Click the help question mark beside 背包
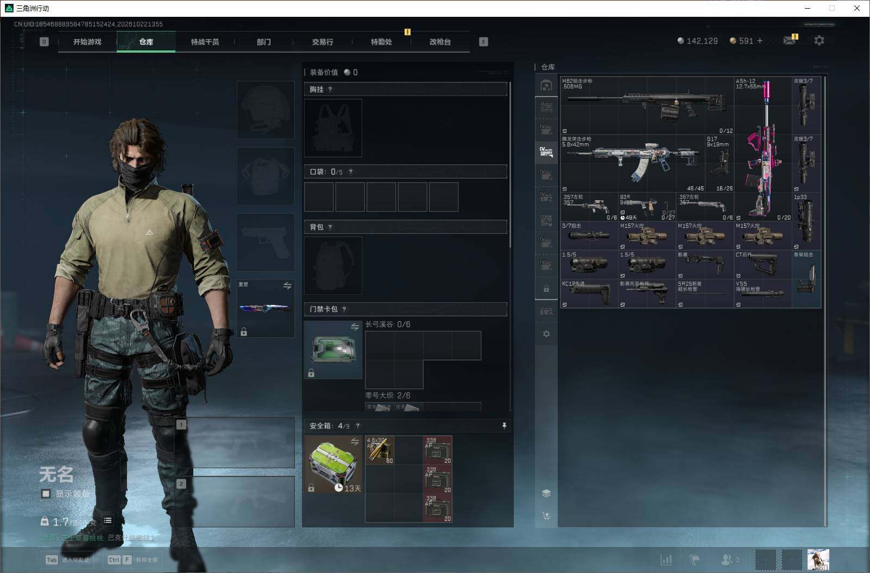The width and height of the screenshot is (870, 573). click(x=330, y=227)
